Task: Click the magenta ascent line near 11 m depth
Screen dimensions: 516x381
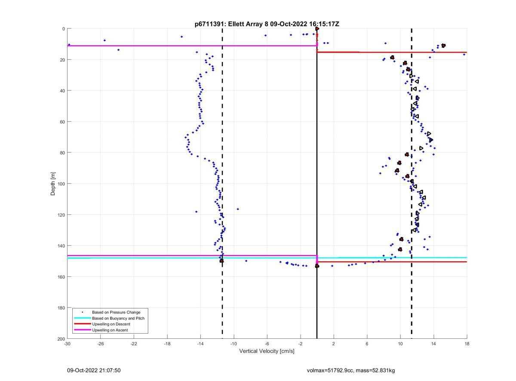Action: point(192,46)
